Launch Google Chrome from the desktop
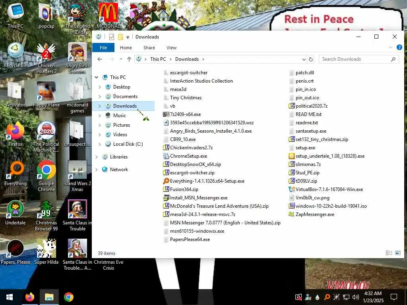This screenshot has height=305, width=407. [46, 176]
